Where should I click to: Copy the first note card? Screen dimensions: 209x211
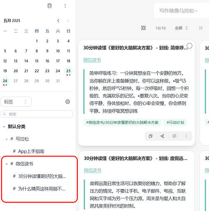(x=151, y=136)
